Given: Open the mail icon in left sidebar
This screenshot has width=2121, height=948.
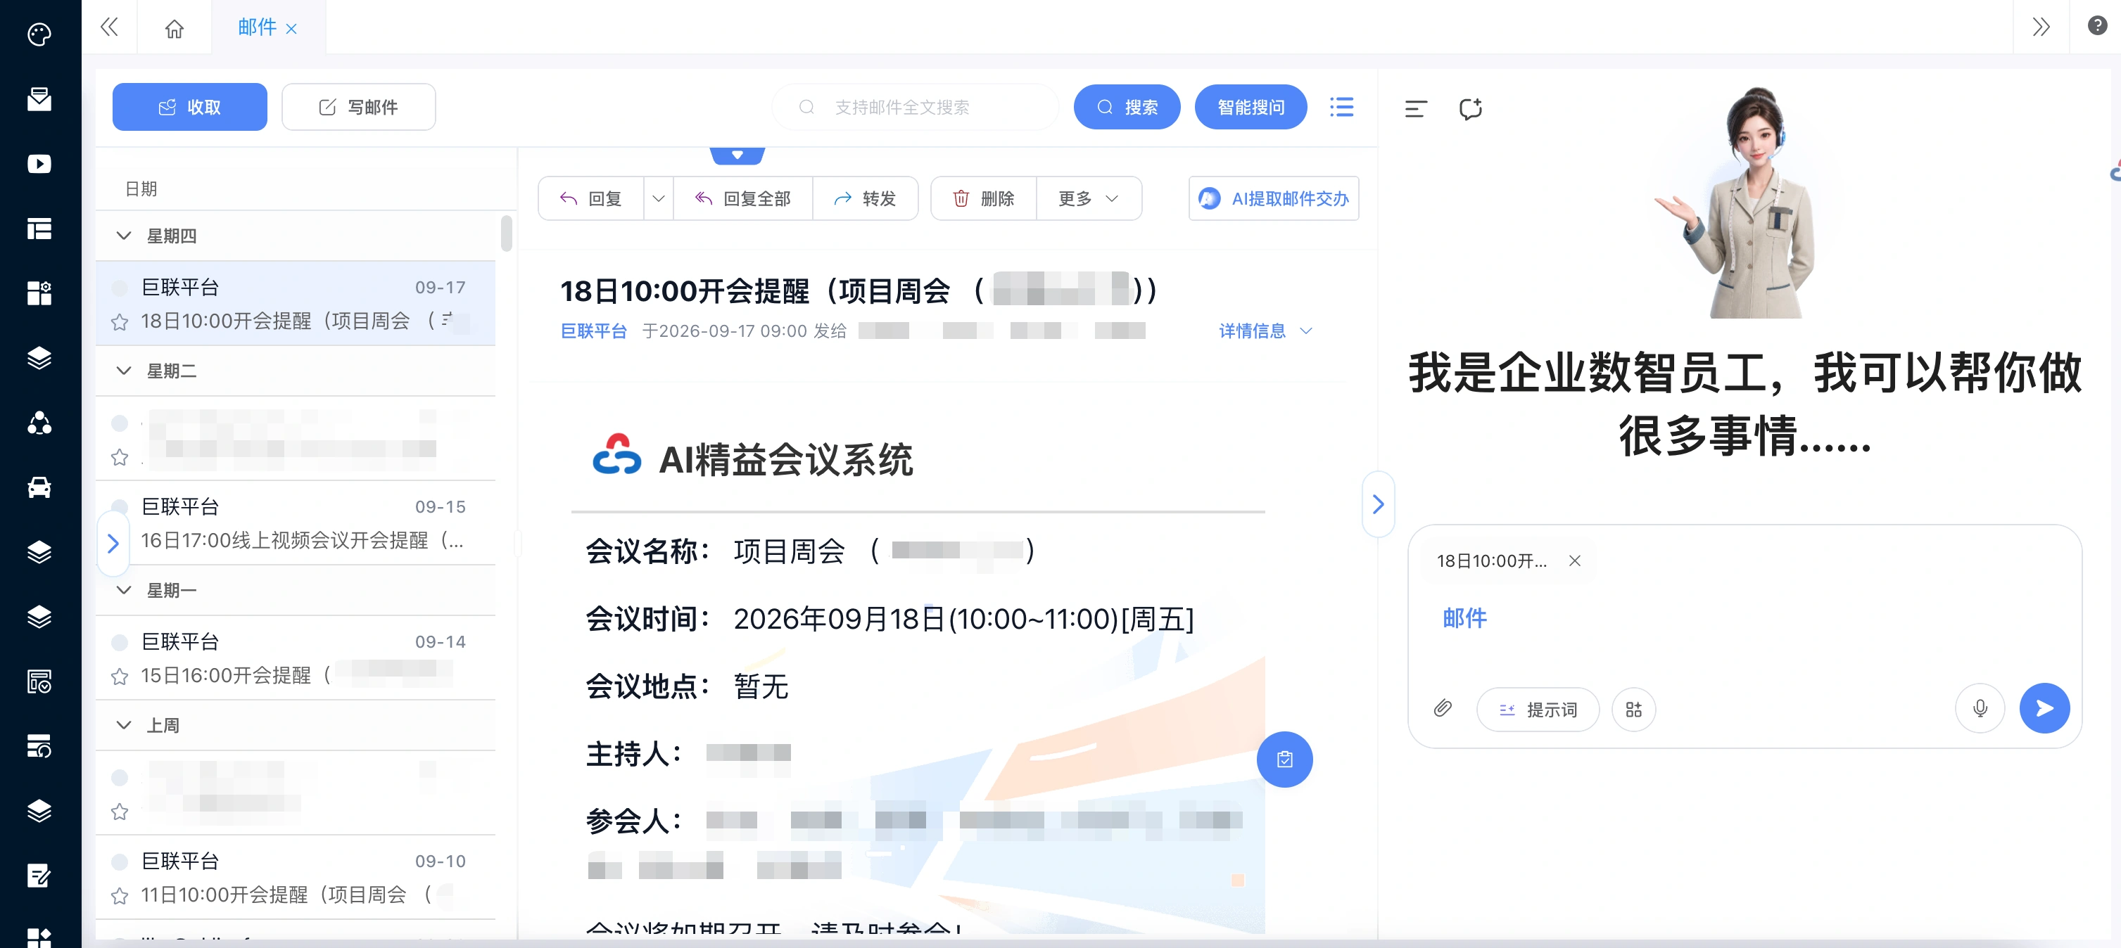Looking at the screenshot, I should click(x=39, y=98).
